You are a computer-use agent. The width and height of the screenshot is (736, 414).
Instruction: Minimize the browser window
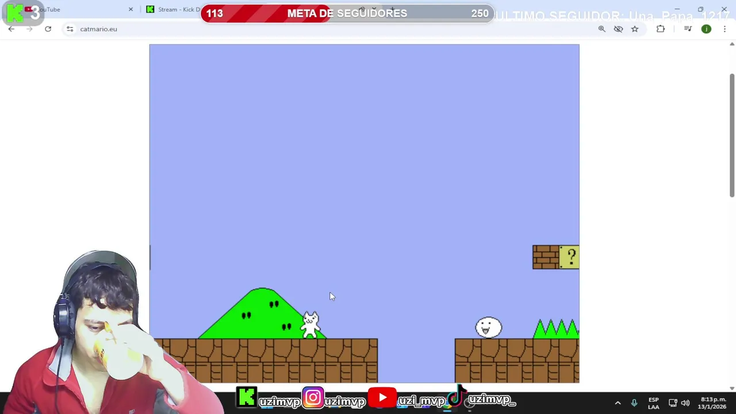[x=677, y=9]
